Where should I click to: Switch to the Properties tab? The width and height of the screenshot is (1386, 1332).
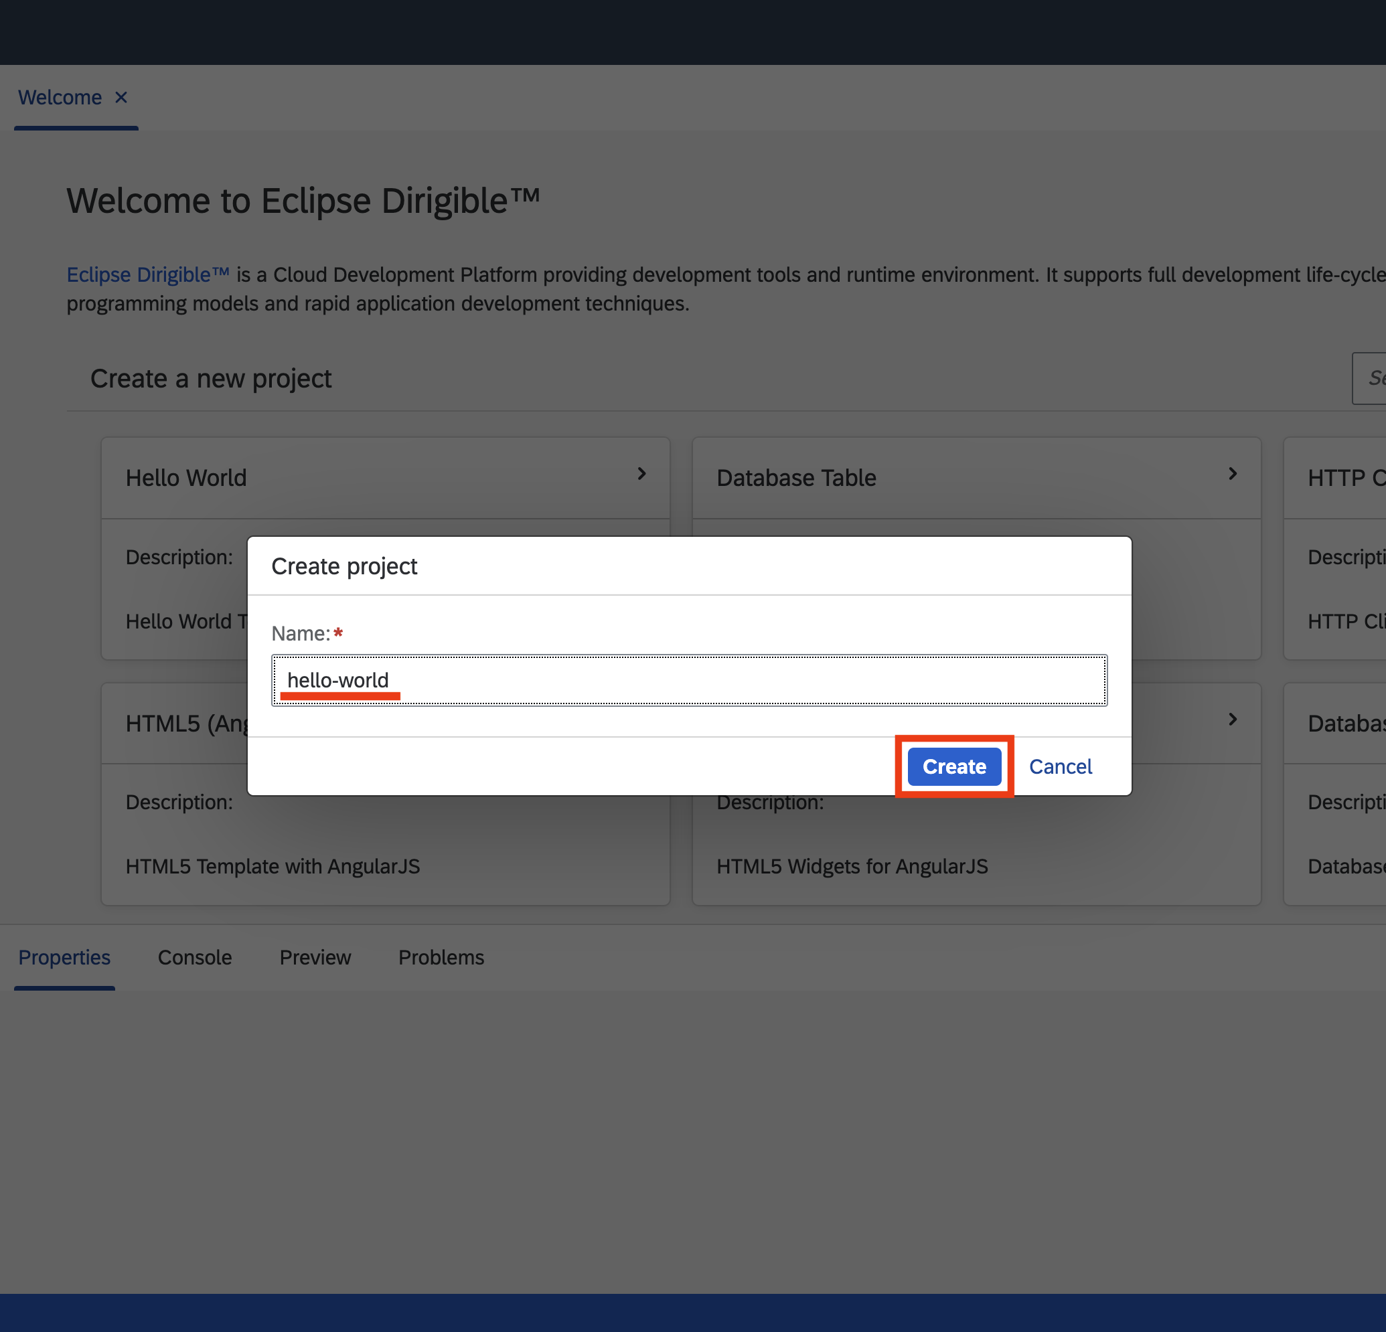click(64, 957)
